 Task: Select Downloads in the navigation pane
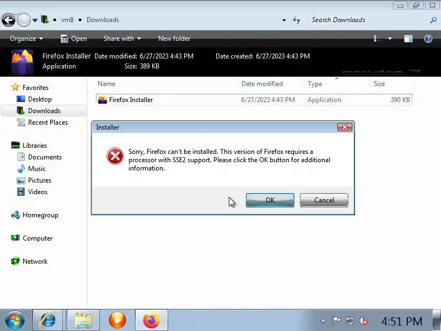44,111
